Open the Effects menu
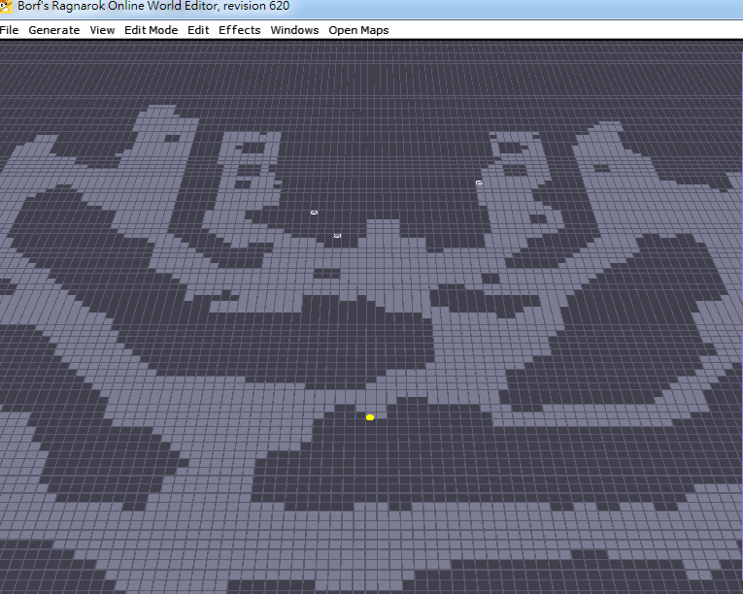The image size is (743, 594). (239, 30)
